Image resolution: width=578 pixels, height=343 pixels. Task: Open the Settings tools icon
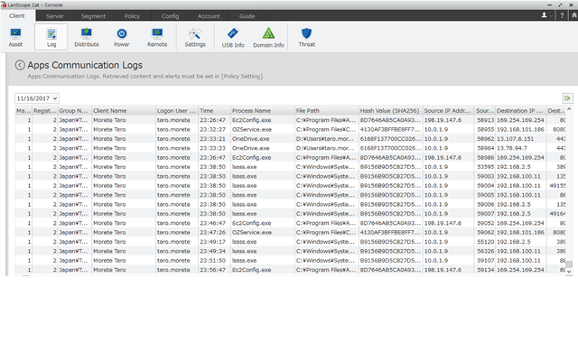click(195, 37)
